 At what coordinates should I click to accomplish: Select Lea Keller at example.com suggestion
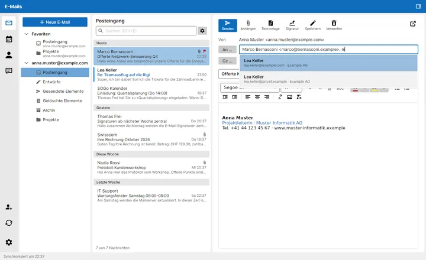[328, 63]
